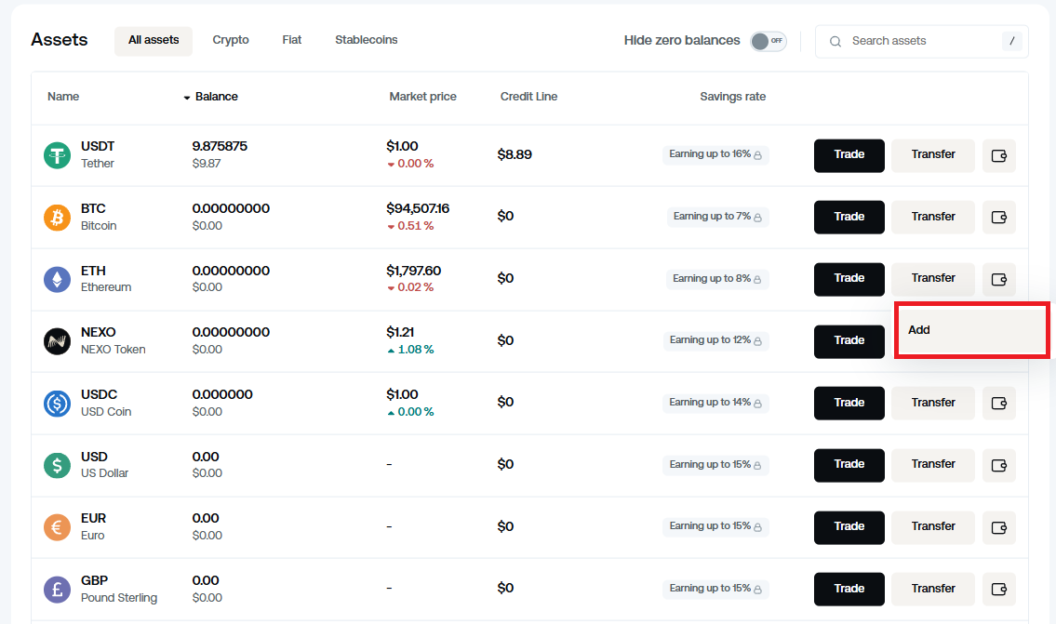The width and height of the screenshot is (1056, 624).
Task: Click the Market price column header
Action: click(x=423, y=97)
